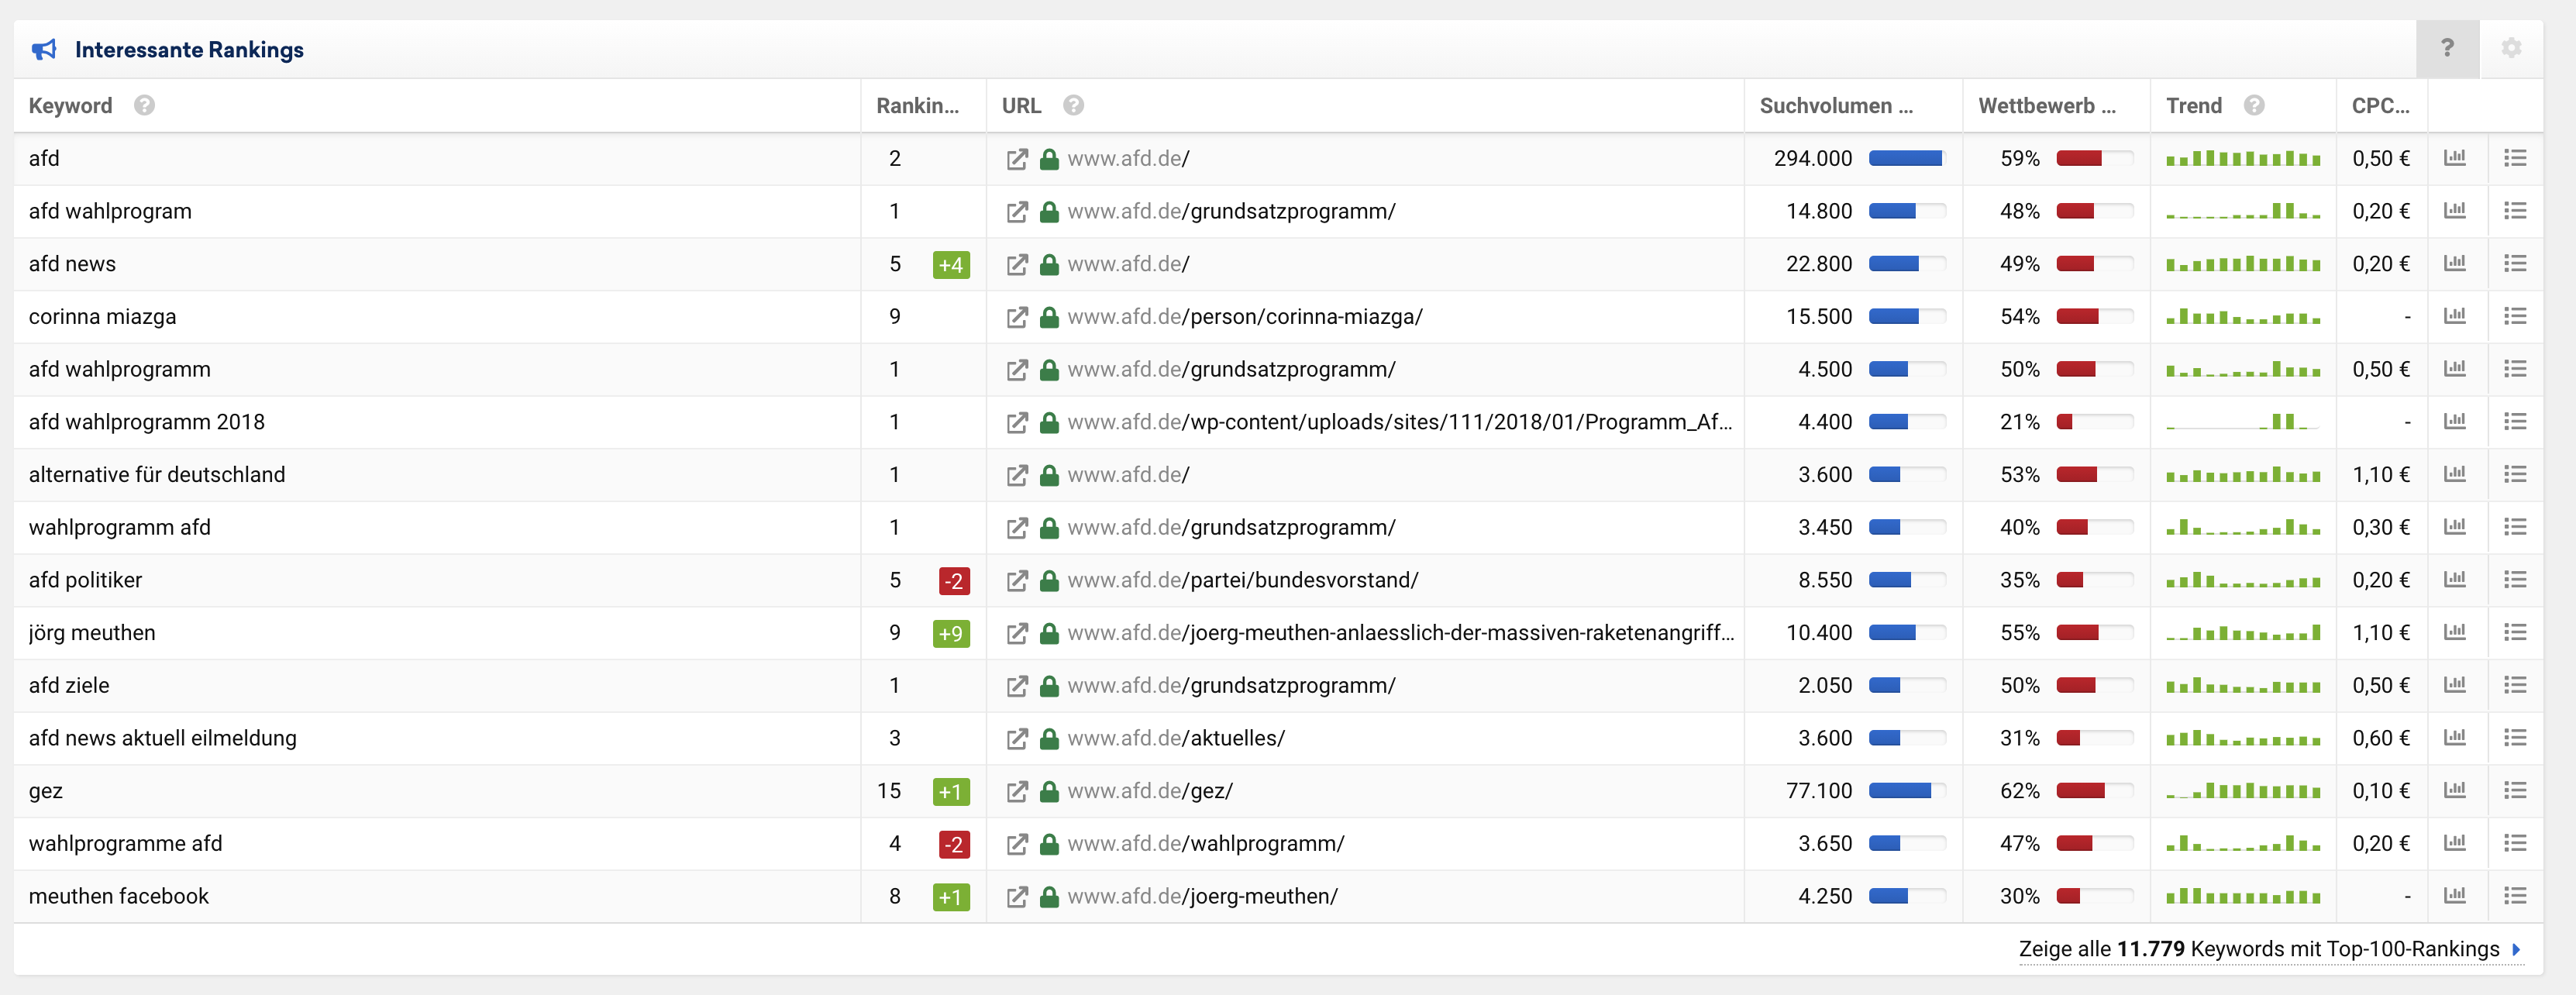The height and width of the screenshot is (995, 2576).
Task: Show chart icon in afd politiker row
Action: 2455,579
